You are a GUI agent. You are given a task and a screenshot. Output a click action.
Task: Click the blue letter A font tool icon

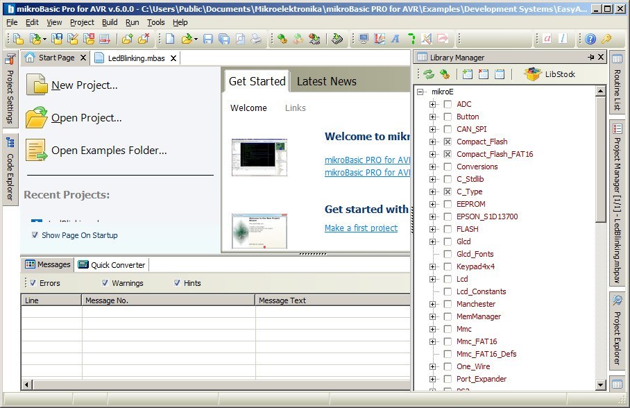coord(395,39)
